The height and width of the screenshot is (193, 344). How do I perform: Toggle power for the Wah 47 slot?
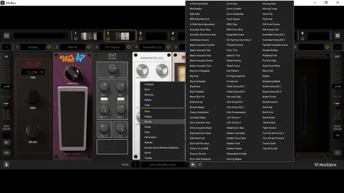tap(89, 47)
